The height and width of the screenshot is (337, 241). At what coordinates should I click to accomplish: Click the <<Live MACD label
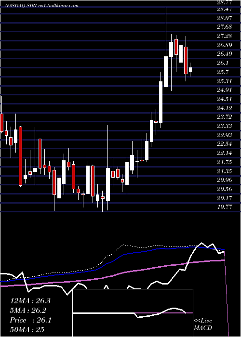(203, 324)
